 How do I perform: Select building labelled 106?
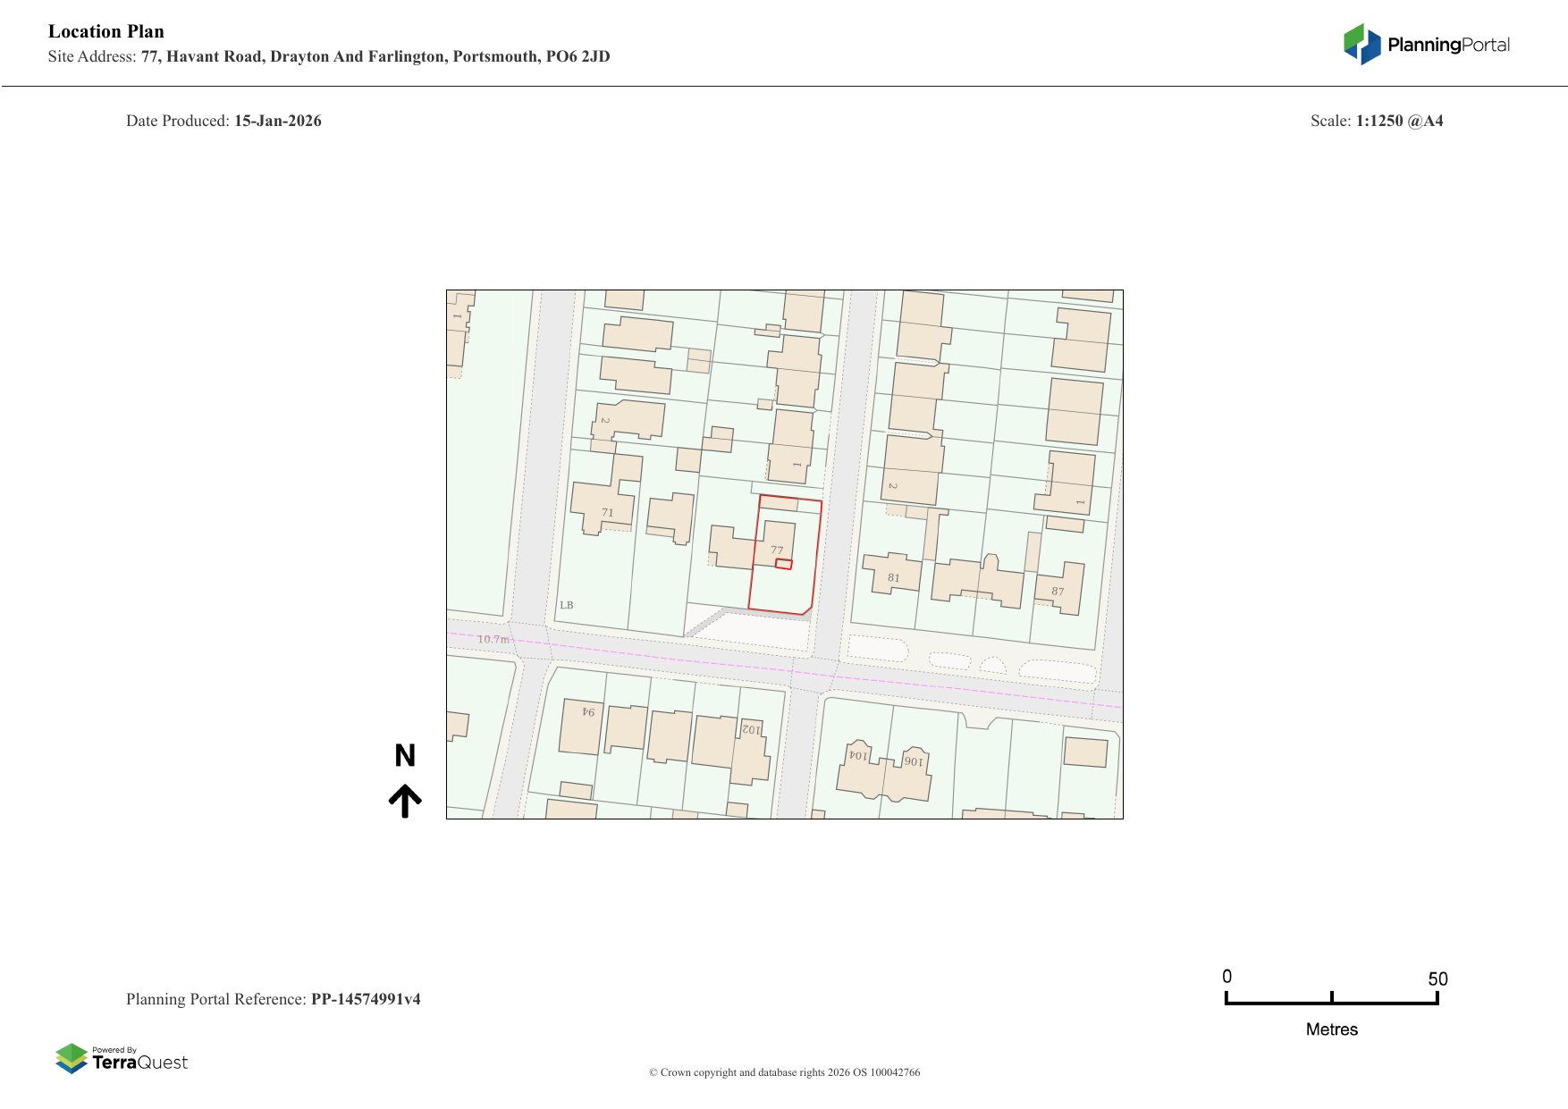tap(912, 761)
